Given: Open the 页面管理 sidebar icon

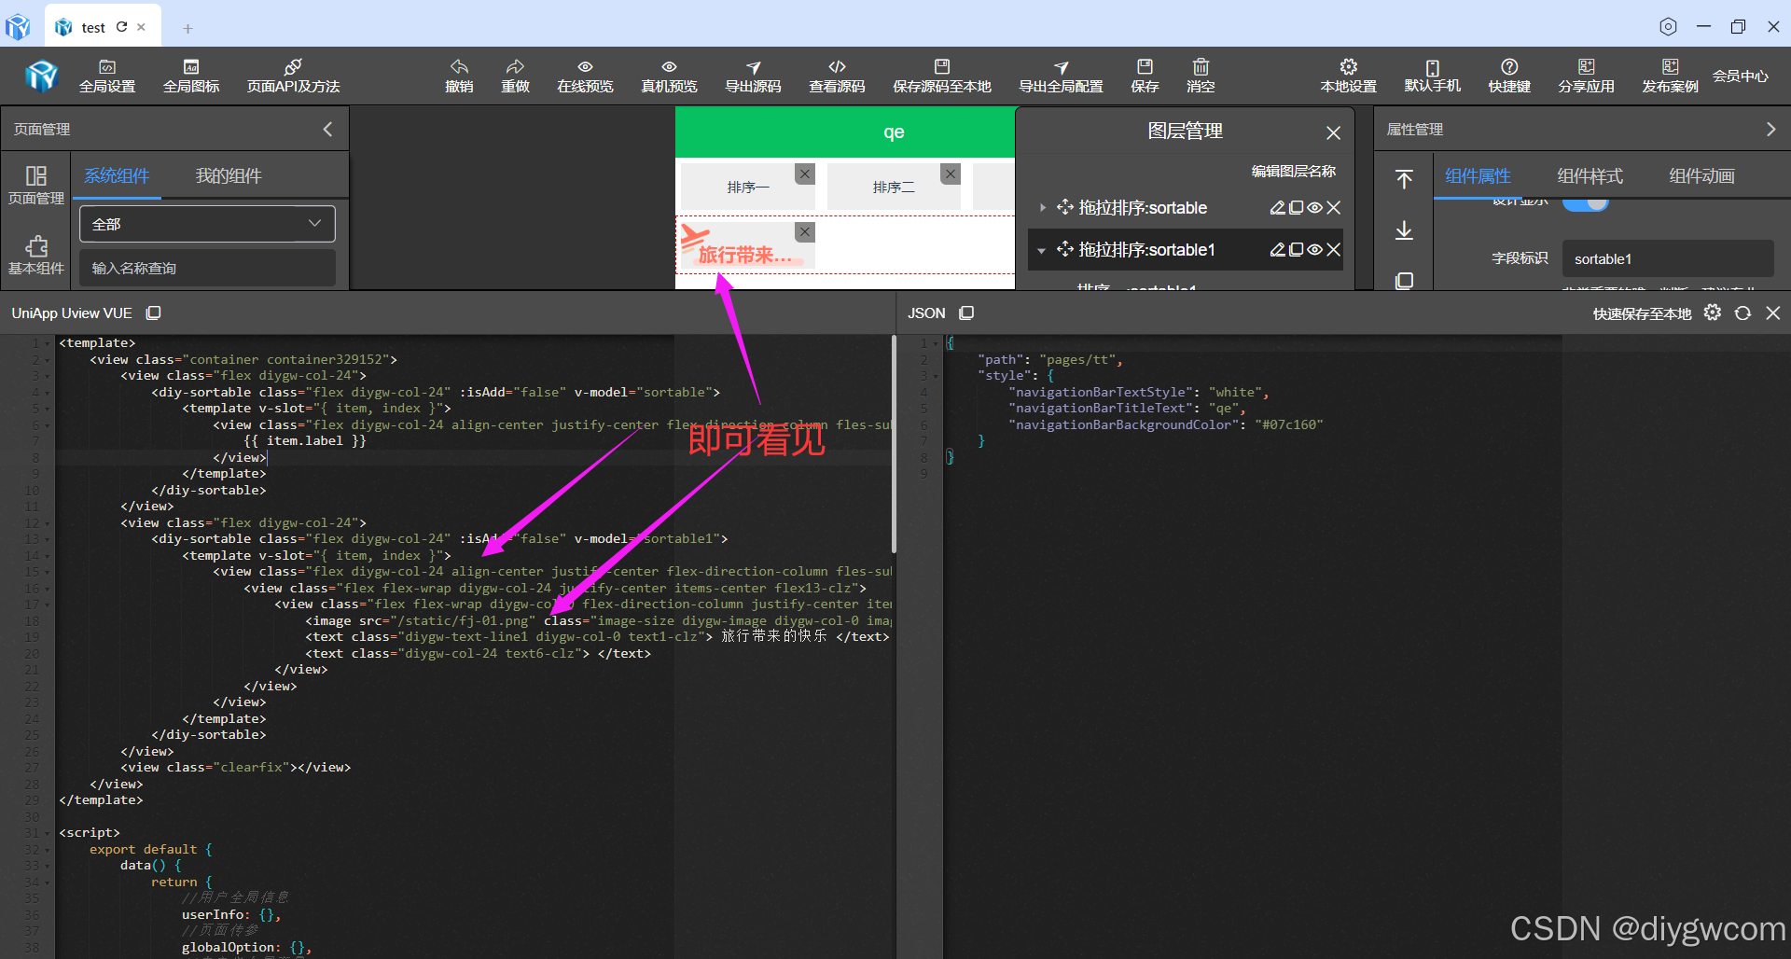Looking at the screenshot, I should click(x=36, y=186).
